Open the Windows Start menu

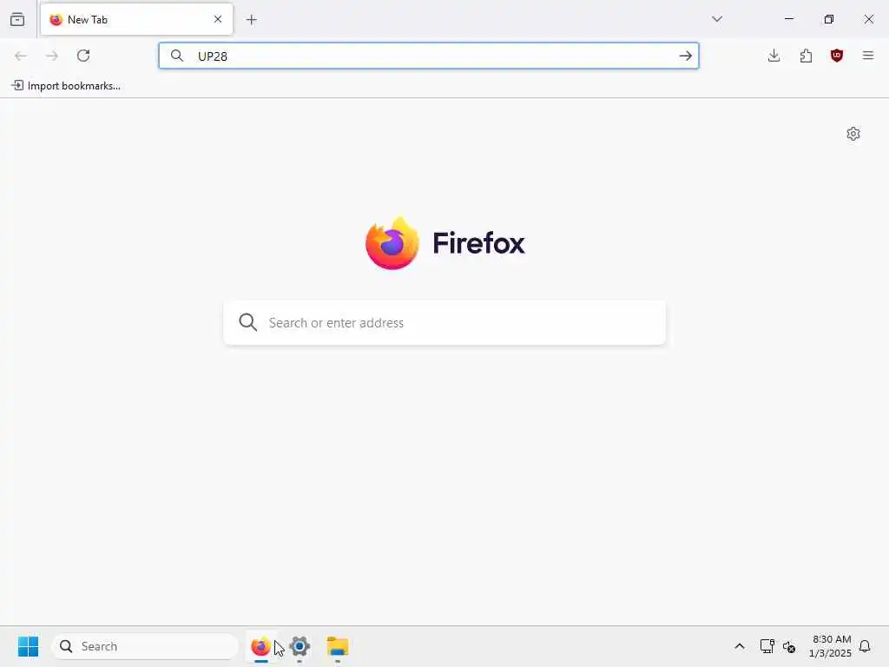[28, 646]
